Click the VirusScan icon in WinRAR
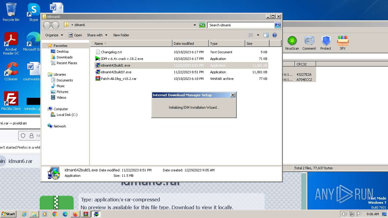Screen dimensions: 388x218 point(292,43)
